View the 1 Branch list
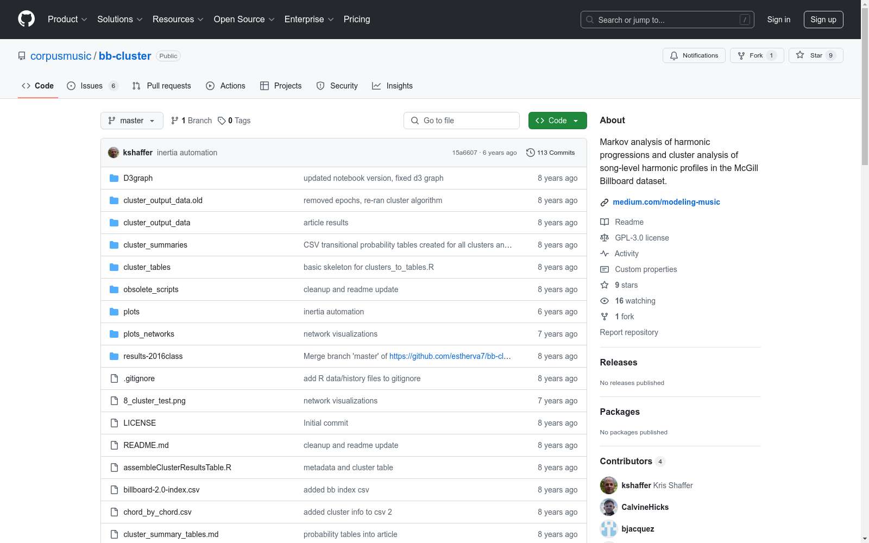 (x=191, y=121)
